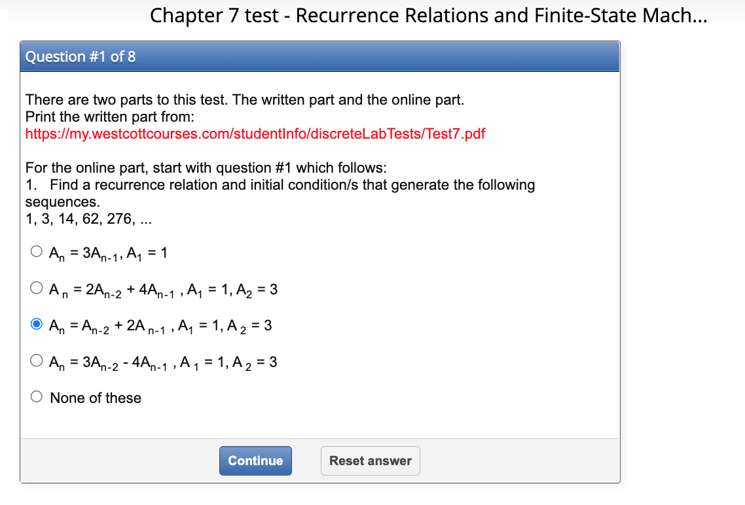Click the first answer's radio circle
Screen dimensions: 745x505
click(37, 251)
